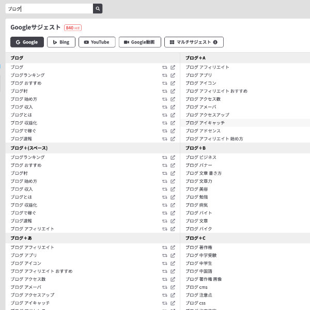External link for ブログ アフィリエイト in ブログ+(スペース) section
This screenshot has height=310, width=310.
pos(173,229)
